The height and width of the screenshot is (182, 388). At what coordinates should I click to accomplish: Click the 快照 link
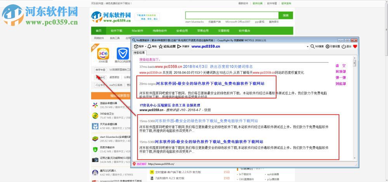(208, 110)
